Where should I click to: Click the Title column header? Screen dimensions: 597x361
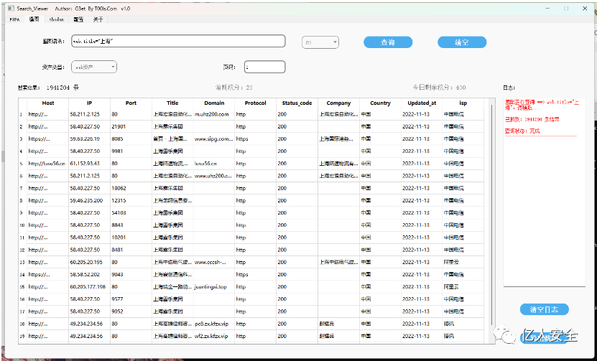click(x=172, y=103)
